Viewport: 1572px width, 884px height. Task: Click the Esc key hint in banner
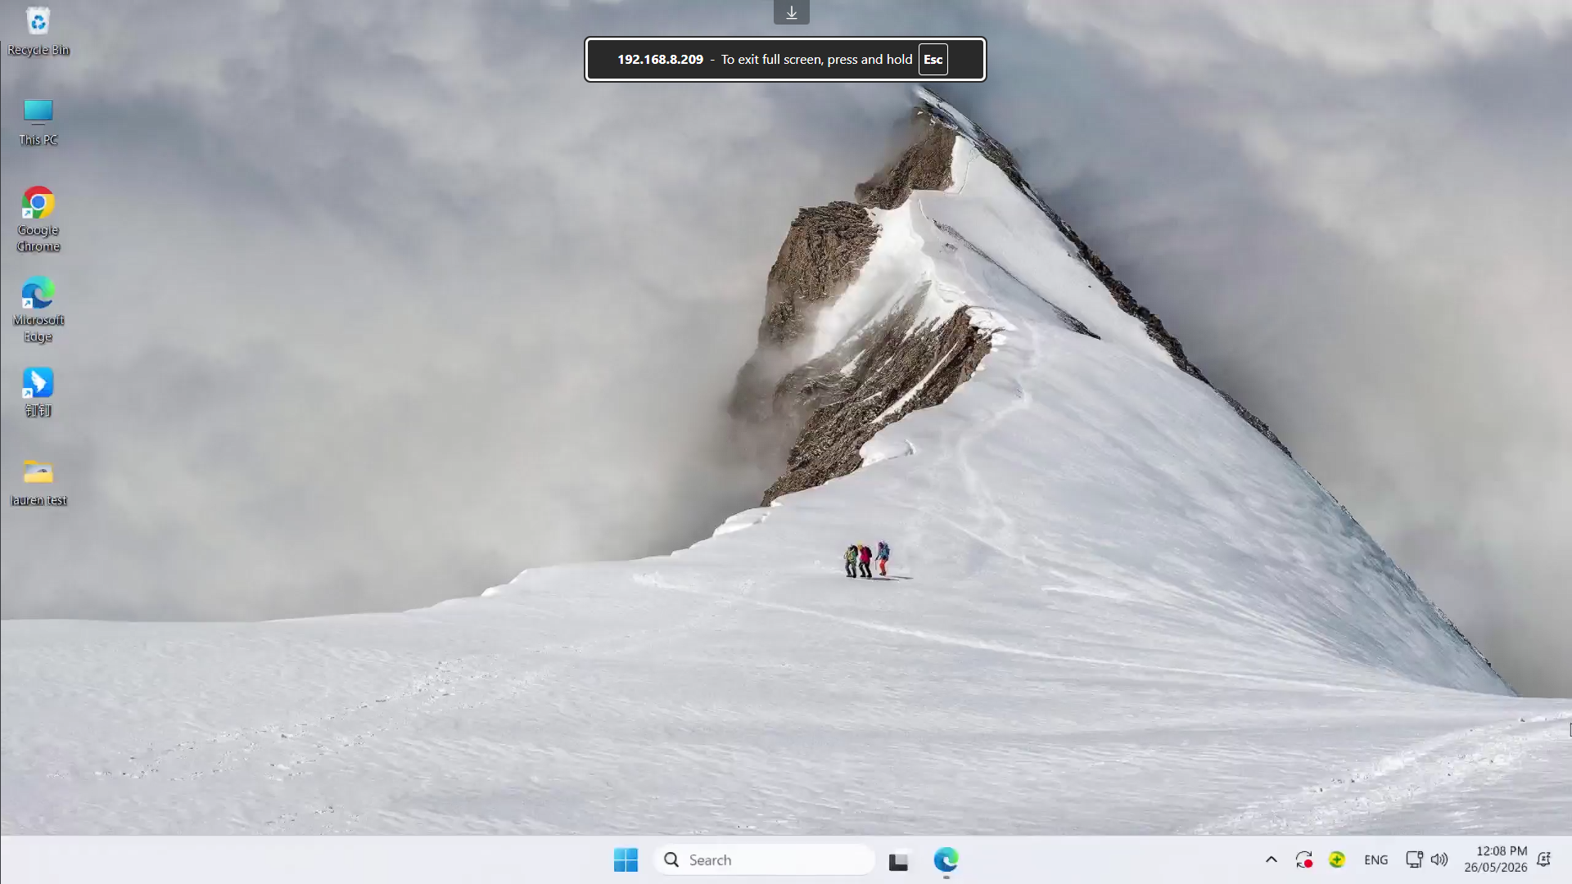pos(933,59)
